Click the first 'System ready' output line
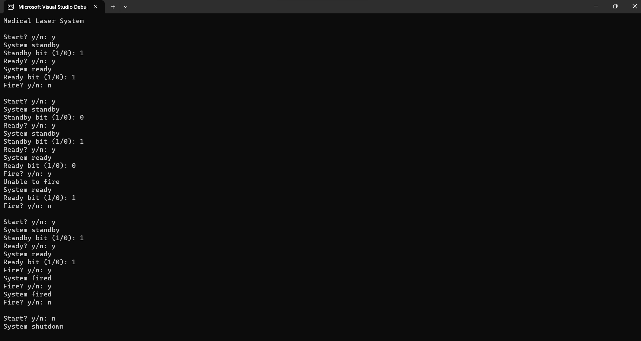This screenshot has height=341, width=641. click(28, 69)
